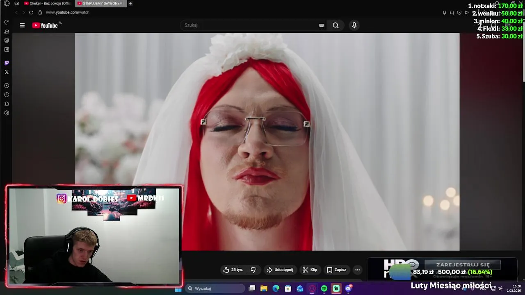The height and width of the screenshot is (295, 525).
Task: Toggle the ad blocker shield icon
Action: click(x=459, y=12)
